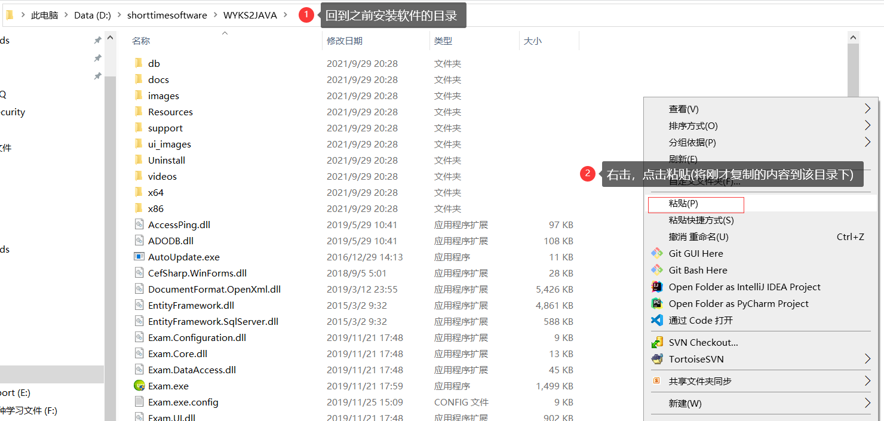
Task: Select the AccessPing.dll file icon
Action: coord(139,225)
